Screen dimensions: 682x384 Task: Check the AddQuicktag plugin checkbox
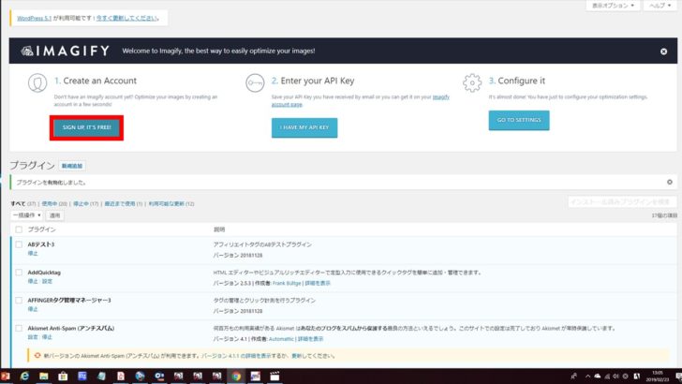19,273
